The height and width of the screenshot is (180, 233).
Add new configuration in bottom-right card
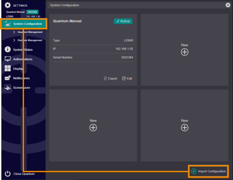(185, 128)
